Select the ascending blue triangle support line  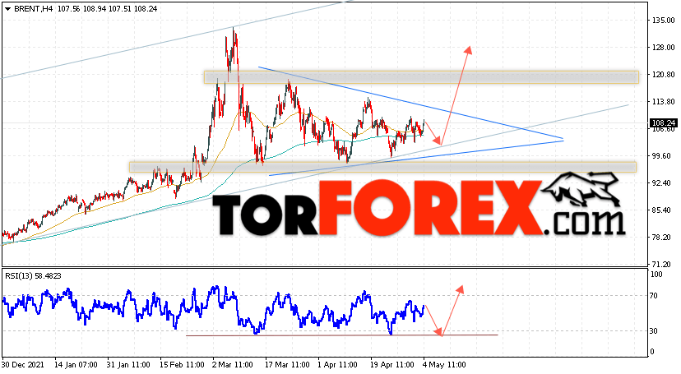tap(416, 158)
